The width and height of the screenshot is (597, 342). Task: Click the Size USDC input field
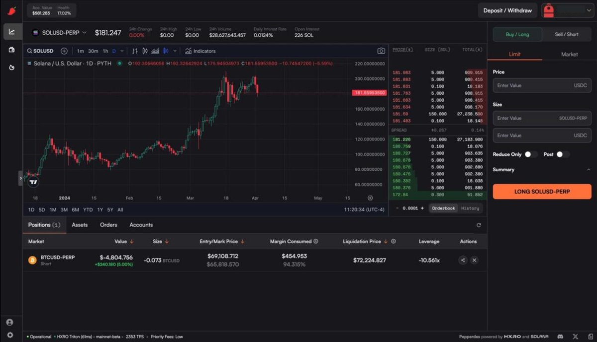point(542,135)
